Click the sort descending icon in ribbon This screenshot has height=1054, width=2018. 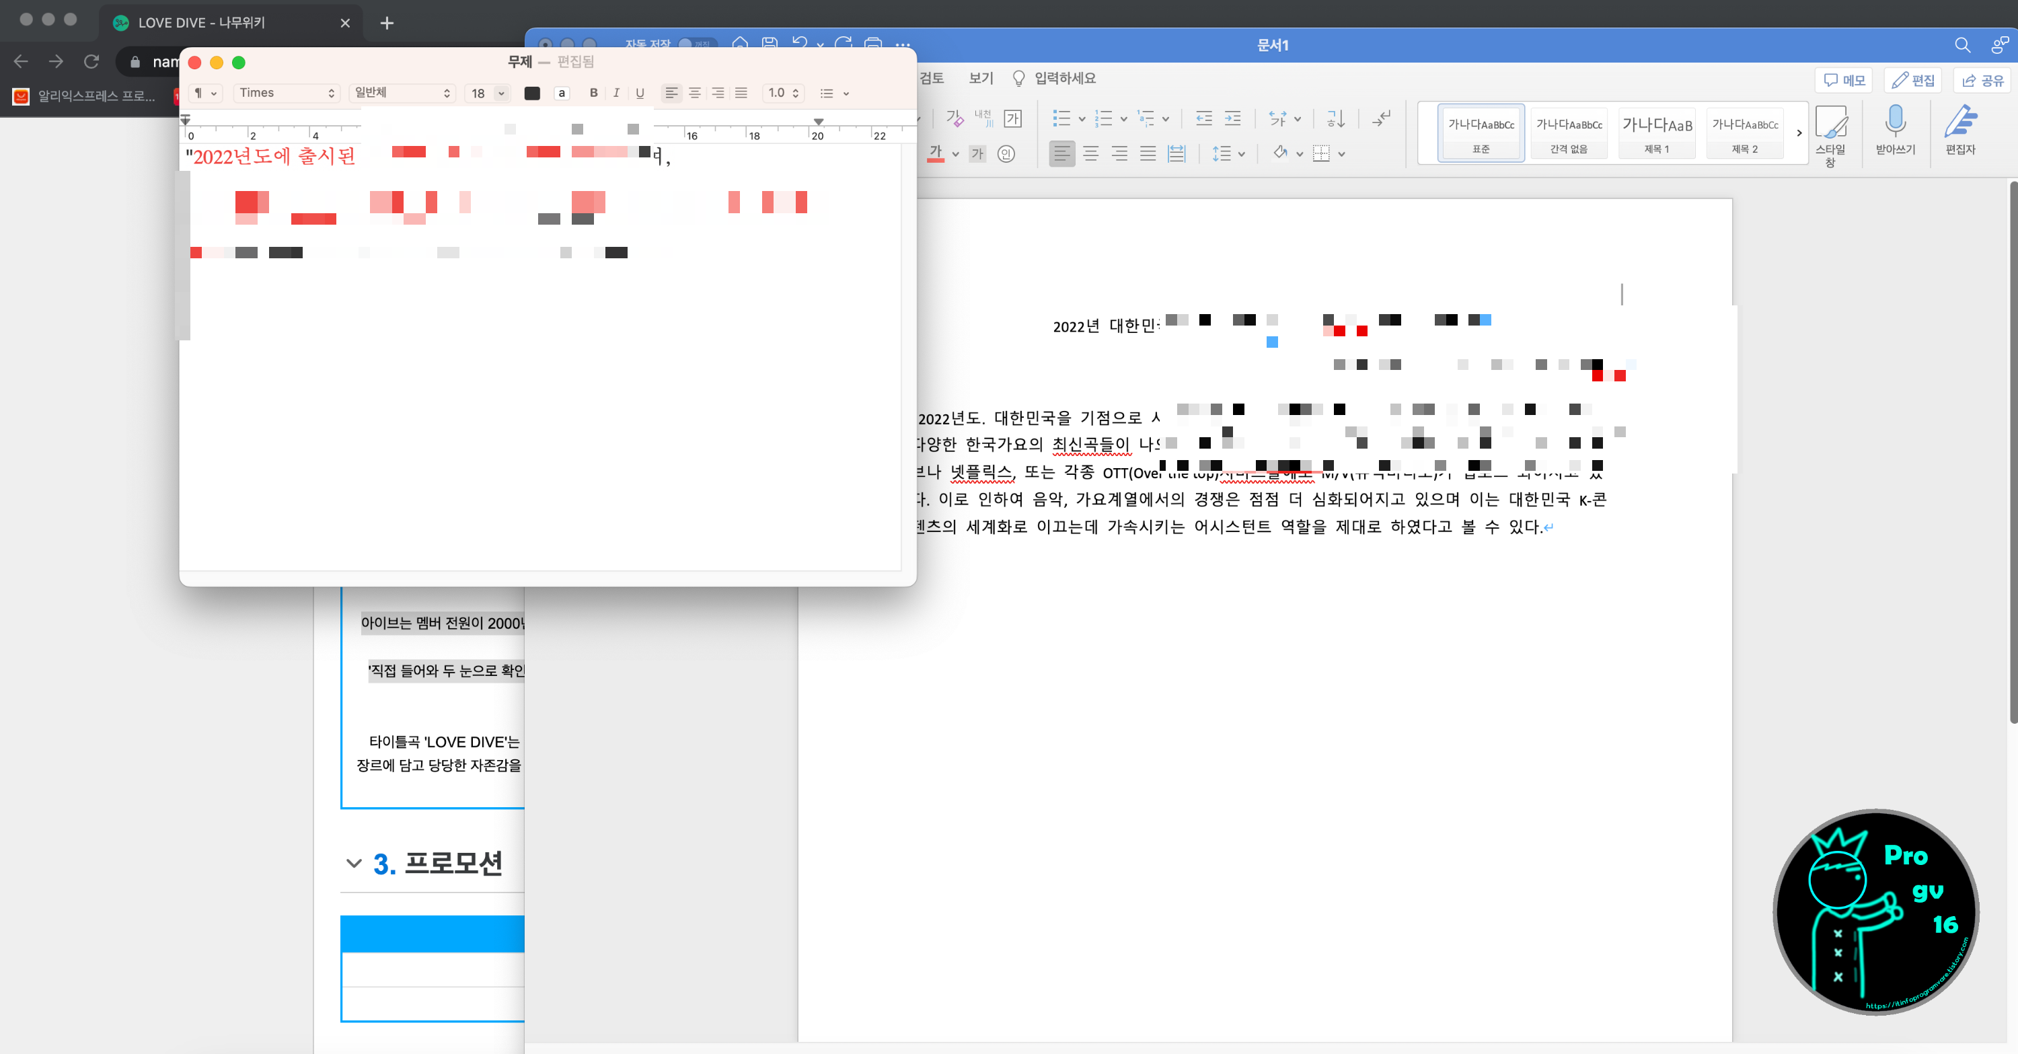(x=1335, y=119)
